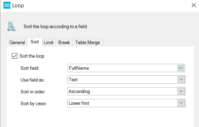Click the Sort the loop label text
199x127 pixels.
[x=32, y=56]
